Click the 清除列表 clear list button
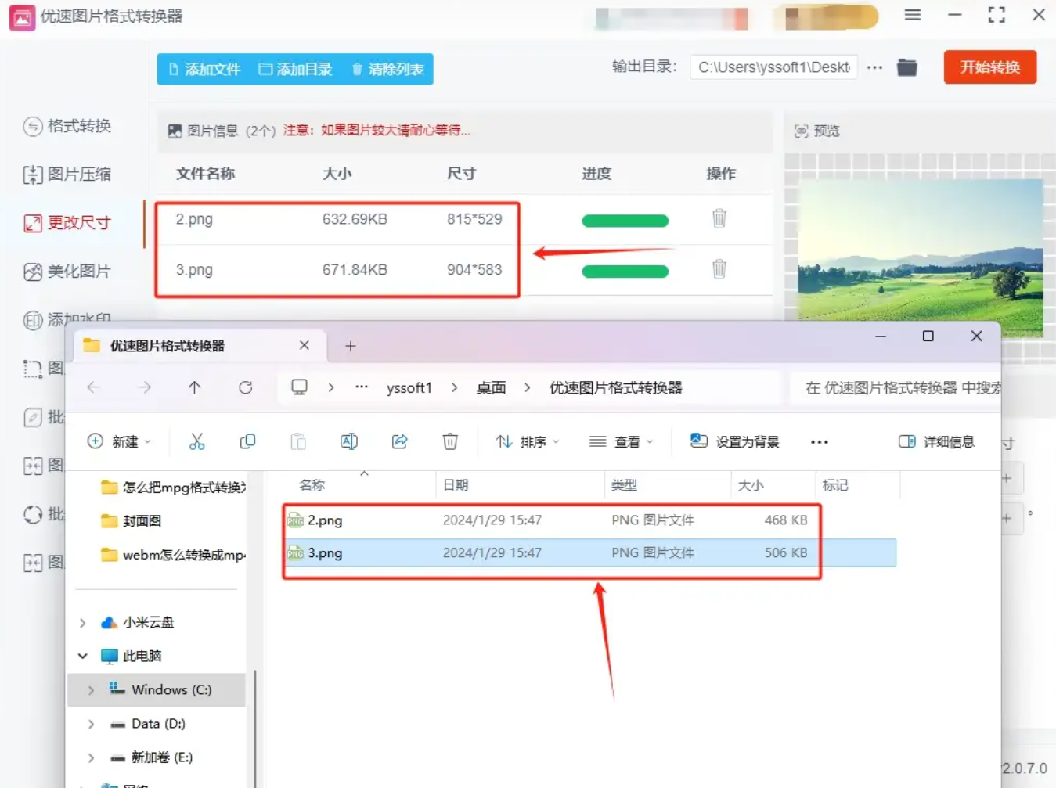This screenshot has width=1056, height=788. pyautogui.click(x=388, y=69)
